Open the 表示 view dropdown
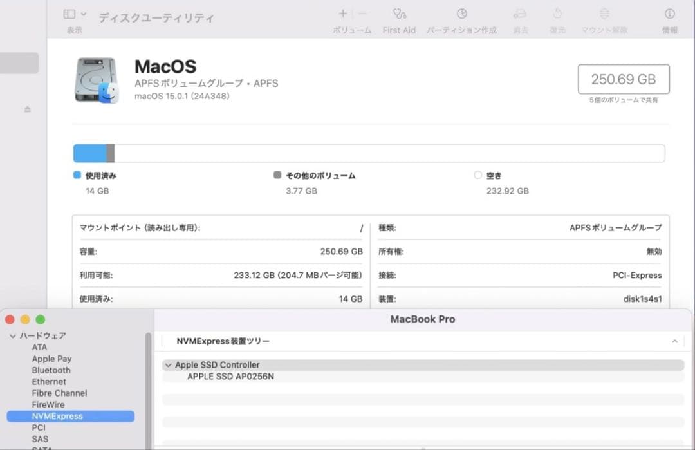The height and width of the screenshot is (450, 695). 73,13
